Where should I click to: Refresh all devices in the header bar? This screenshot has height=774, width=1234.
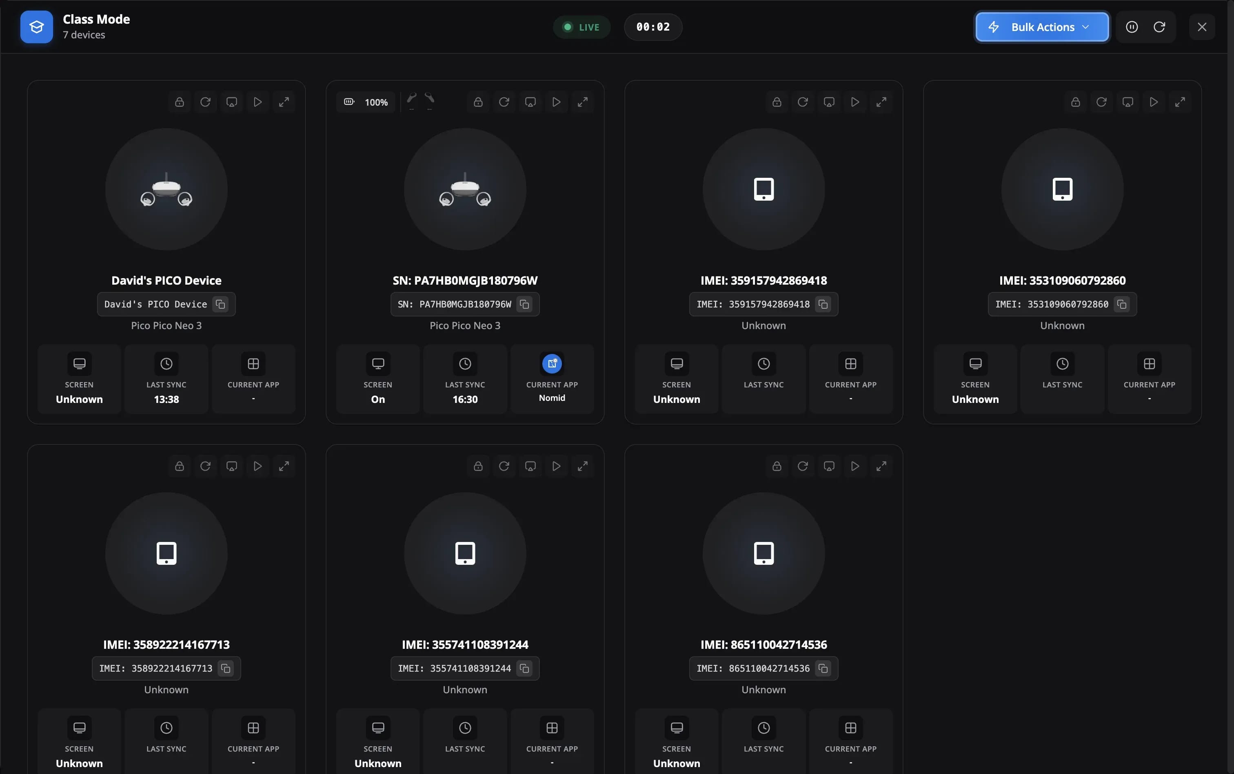[x=1159, y=27]
